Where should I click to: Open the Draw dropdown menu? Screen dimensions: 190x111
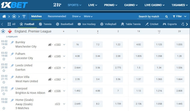(x=76, y=16)
